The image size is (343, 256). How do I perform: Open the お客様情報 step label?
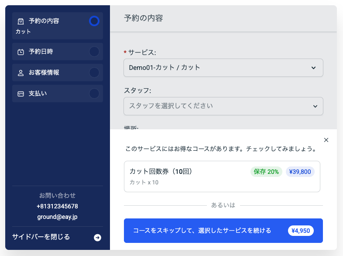(44, 73)
